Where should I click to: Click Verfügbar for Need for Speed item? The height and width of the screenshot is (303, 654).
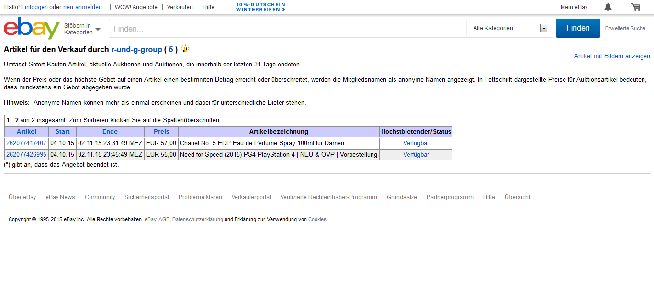(416, 155)
